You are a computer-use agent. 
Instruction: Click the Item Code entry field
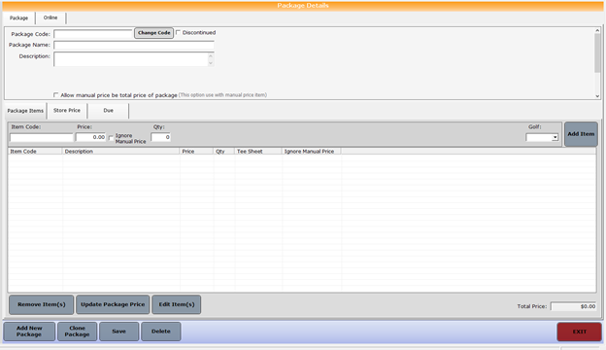pyautogui.click(x=42, y=137)
